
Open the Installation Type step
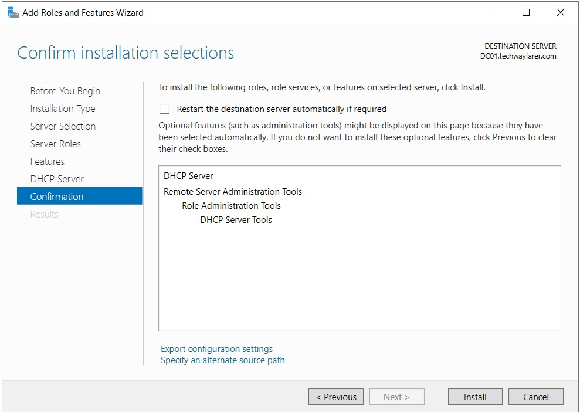pyautogui.click(x=63, y=109)
